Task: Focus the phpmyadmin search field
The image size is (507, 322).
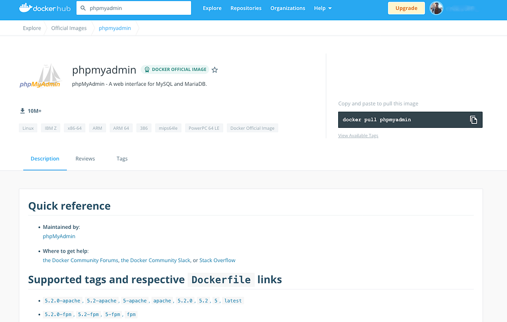Action: [134, 8]
